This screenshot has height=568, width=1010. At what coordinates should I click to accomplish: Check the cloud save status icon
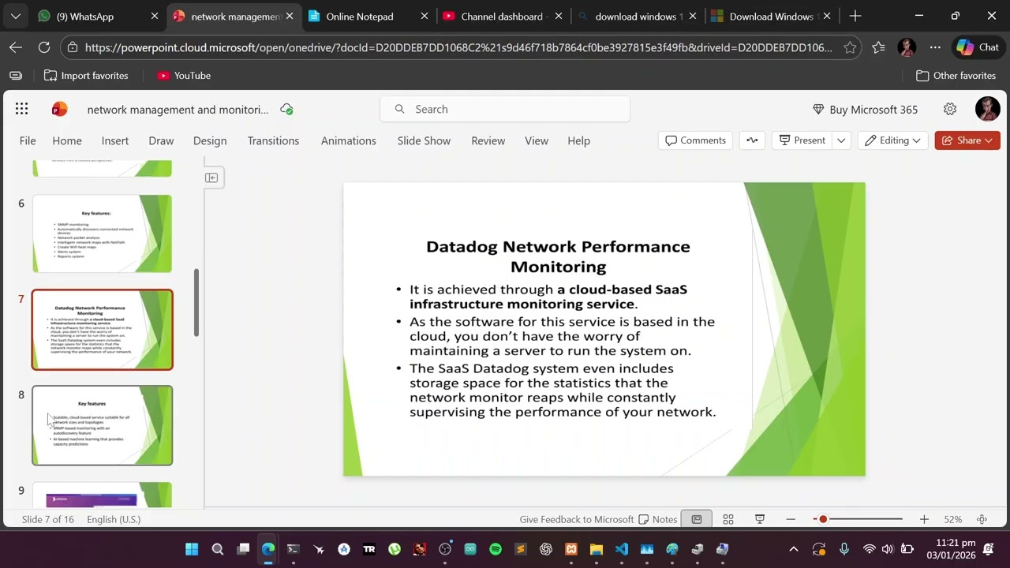[x=286, y=110]
